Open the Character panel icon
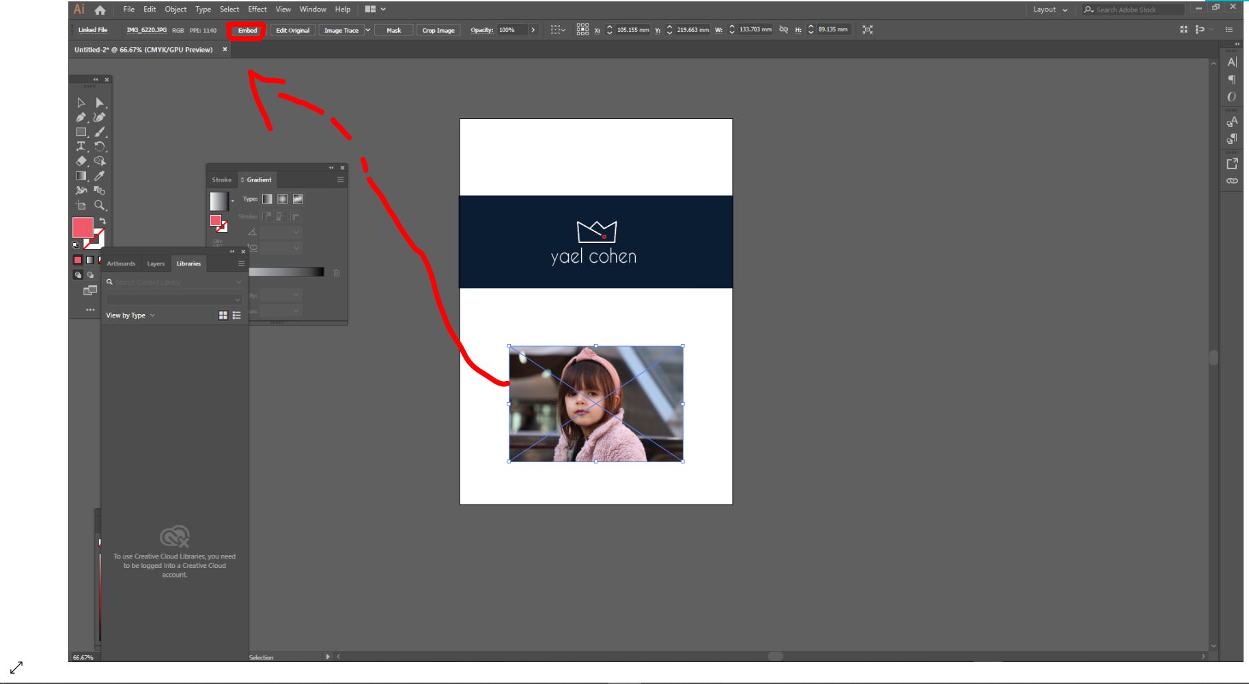This screenshot has width=1249, height=684. click(x=1232, y=62)
